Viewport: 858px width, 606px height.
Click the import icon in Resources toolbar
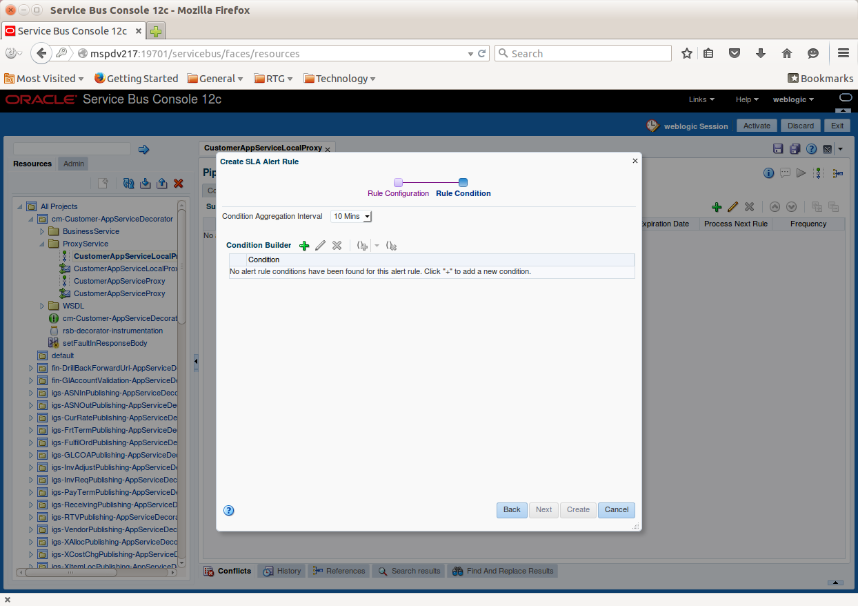[x=145, y=183]
